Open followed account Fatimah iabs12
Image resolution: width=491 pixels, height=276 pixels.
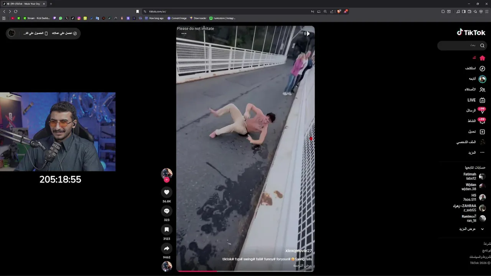(474, 176)
